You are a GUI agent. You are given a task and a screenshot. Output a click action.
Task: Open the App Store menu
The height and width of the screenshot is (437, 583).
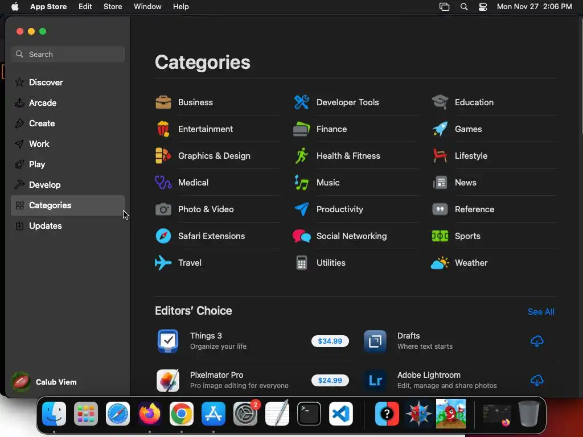(48, 7)
